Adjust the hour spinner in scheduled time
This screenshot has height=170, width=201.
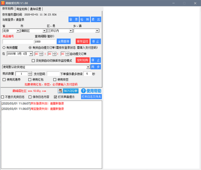(41, 54)
